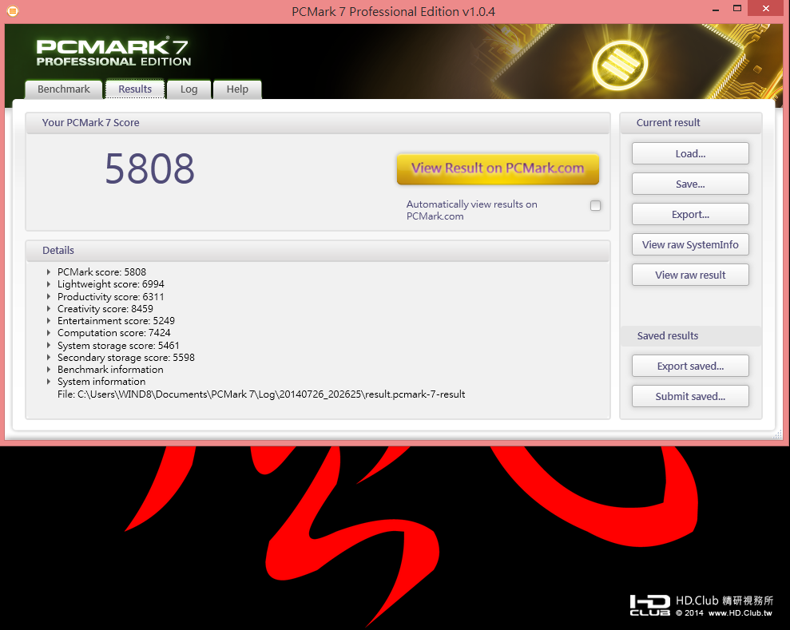790x630 pixels.
Task: Expand the PCMark score arrow
Action: click(49, 272)
